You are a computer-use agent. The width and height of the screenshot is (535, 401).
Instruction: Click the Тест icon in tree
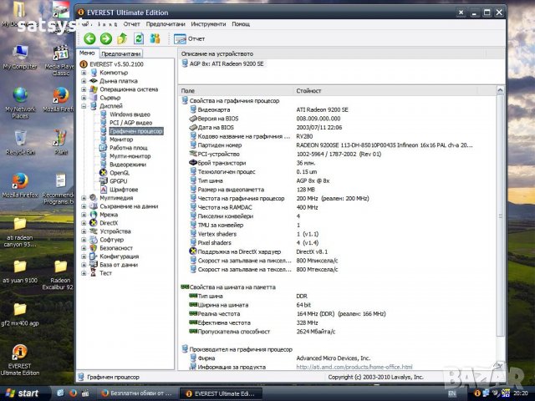pos(93,273)
